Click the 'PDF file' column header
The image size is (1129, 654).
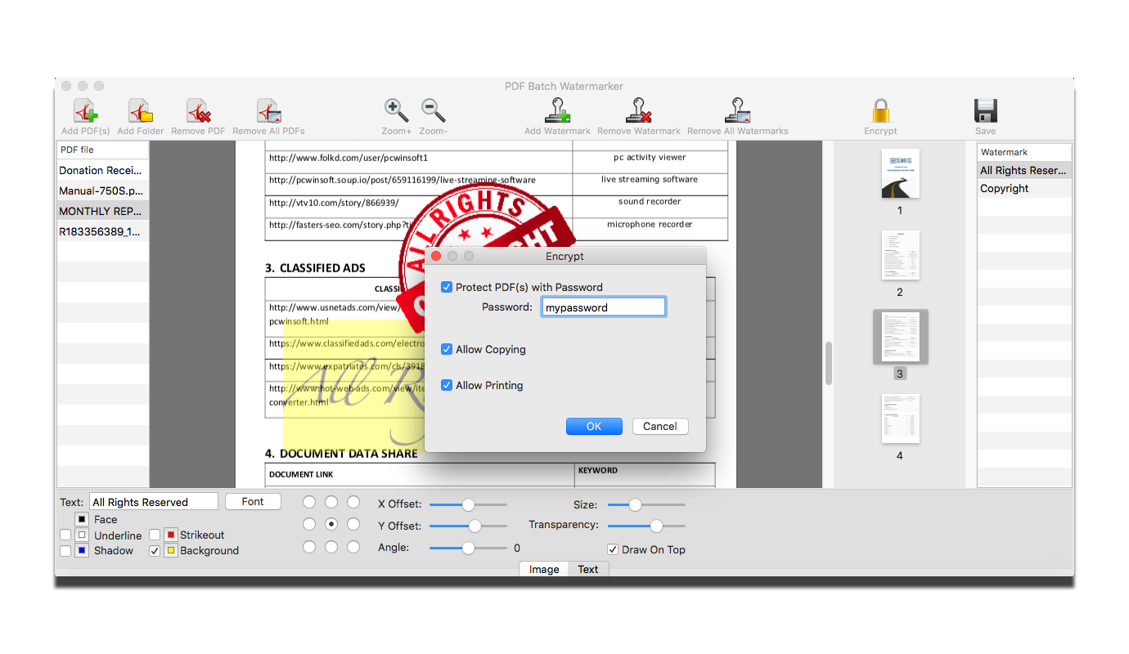(103, 150)
